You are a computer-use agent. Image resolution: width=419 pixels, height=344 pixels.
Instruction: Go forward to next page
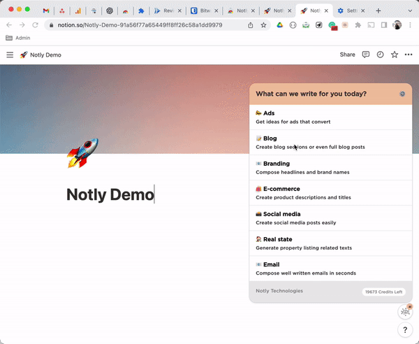pyautogui.click(x=22, y=25)
